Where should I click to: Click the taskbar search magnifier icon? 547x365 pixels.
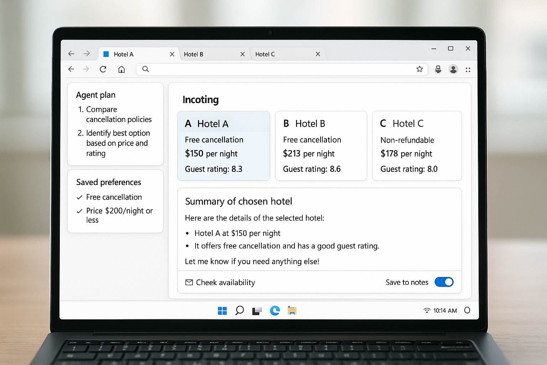click(240, 310)
